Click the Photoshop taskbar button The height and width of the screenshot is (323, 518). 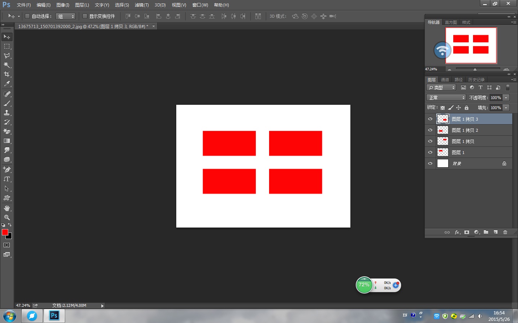(54, 316)
